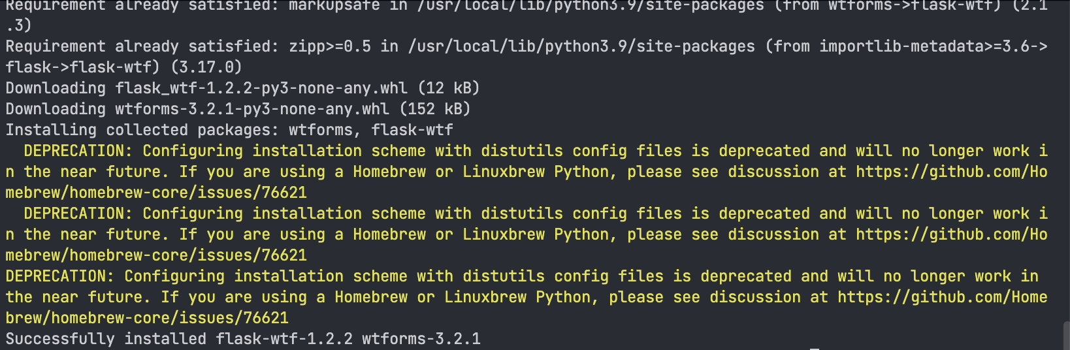
Task: Click the site-packages path in the zipp requirement line
Action: (581, 46)
